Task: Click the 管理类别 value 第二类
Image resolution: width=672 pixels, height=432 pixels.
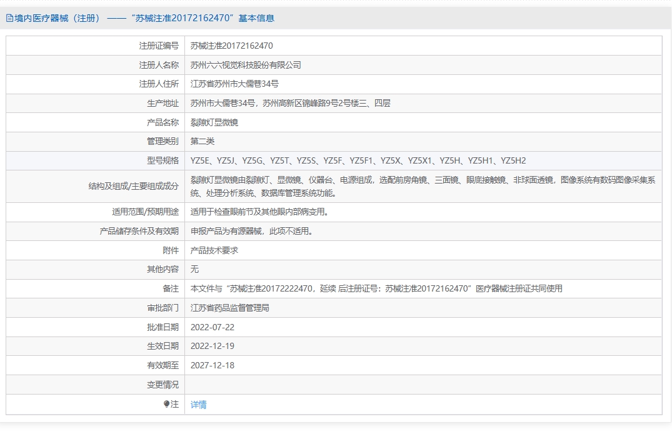Action: (x=203, y=141)
